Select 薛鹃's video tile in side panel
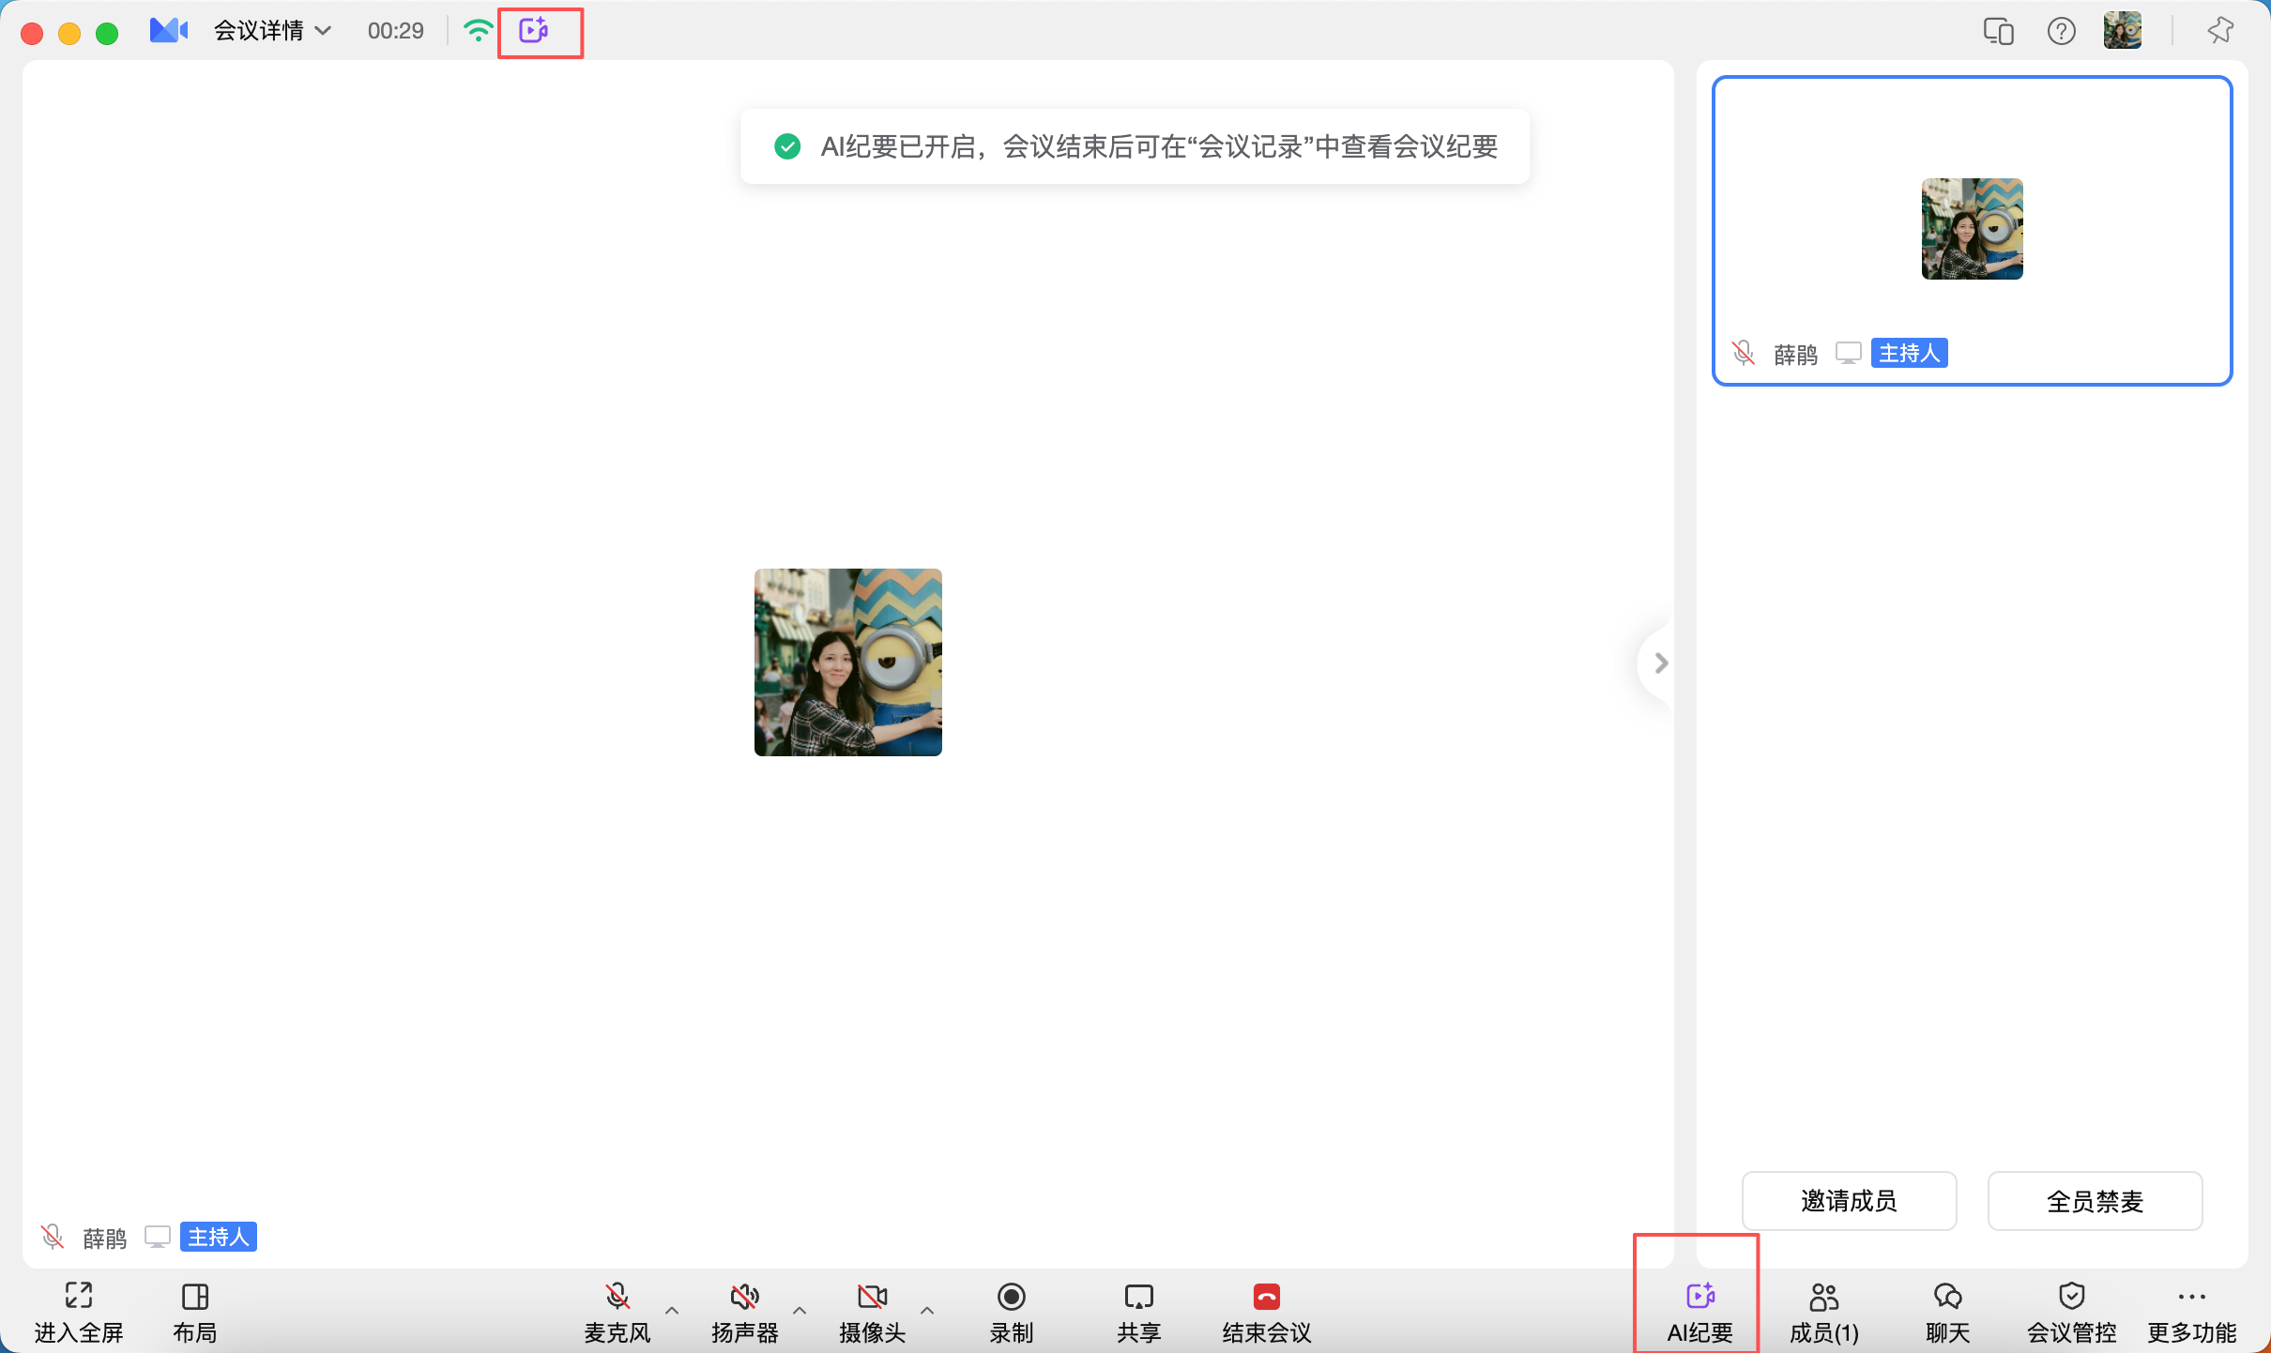This screenshot has height=1353, width=2271. [x=1973, y=230]
